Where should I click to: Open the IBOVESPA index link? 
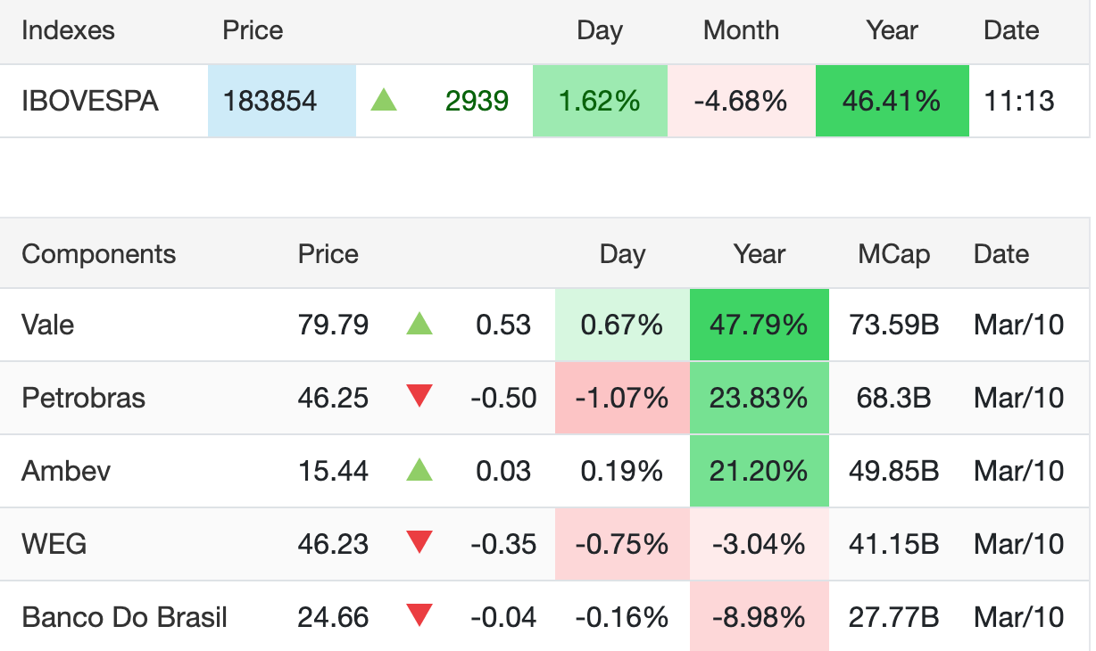click(x=90, y=101)
